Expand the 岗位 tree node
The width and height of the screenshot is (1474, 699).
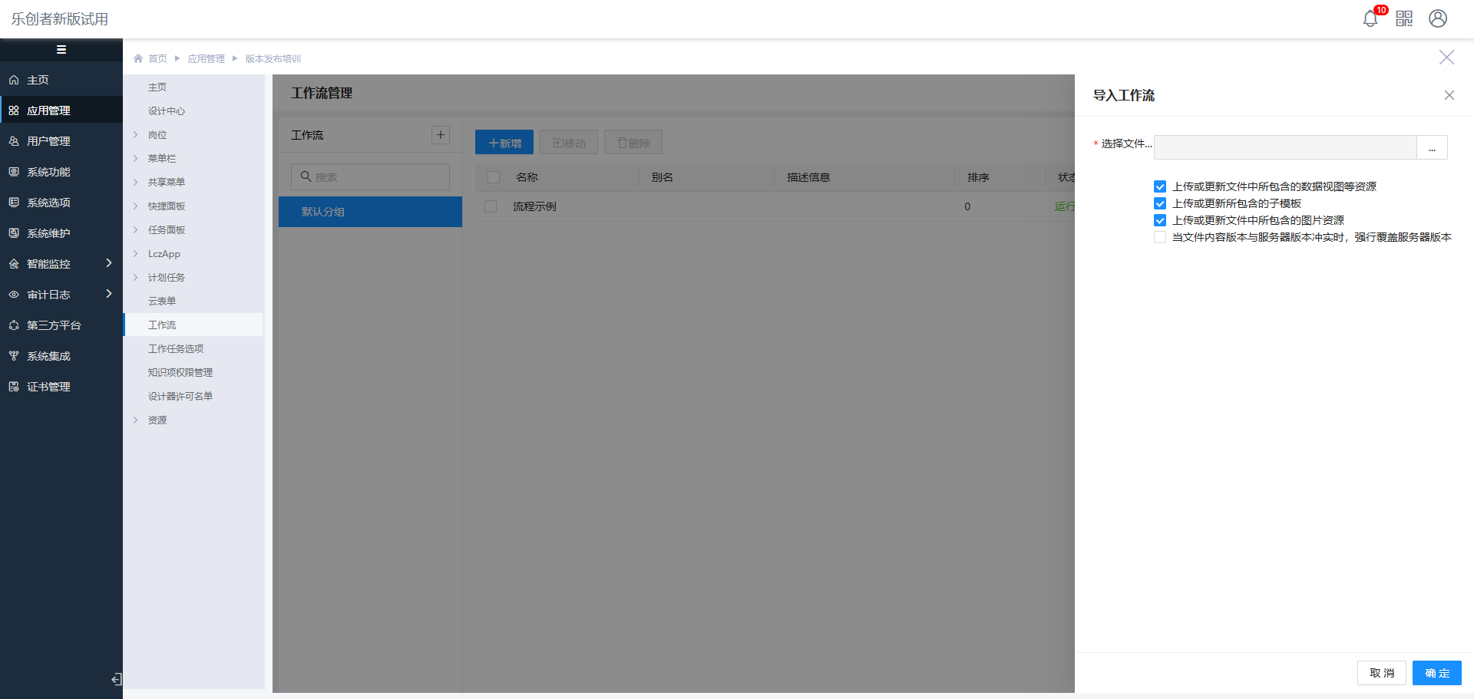point(136,135)
